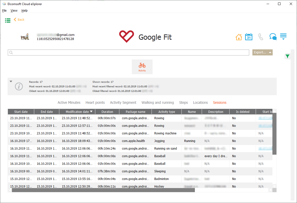Click inside the search field
This screenshot has width=297, height=203.
[128, 52]
